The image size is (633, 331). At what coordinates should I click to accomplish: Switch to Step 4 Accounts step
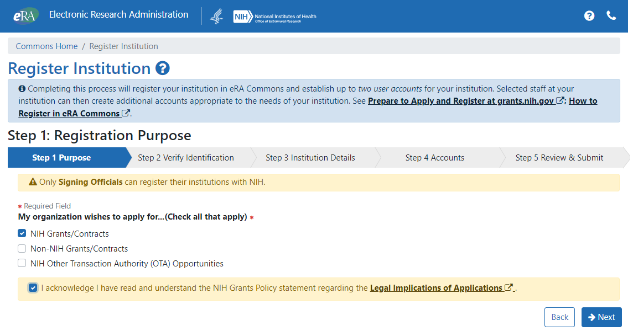(434, 158)
